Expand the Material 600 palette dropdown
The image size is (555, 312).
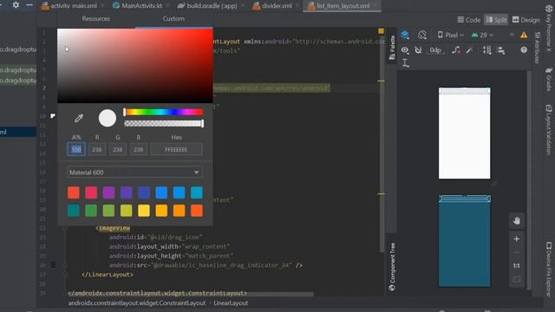[134, 172]
